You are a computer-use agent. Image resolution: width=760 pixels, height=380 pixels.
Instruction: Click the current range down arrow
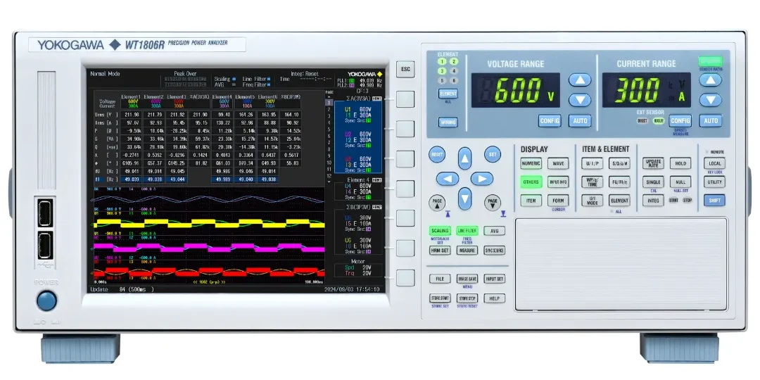pyautogui.click(x=710, y=100)
